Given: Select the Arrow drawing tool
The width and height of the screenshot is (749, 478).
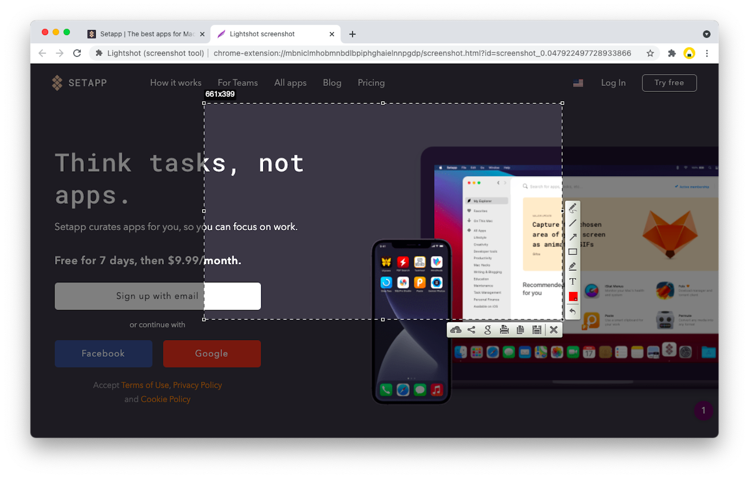Looking at the screenshot, I should (573, 237).
